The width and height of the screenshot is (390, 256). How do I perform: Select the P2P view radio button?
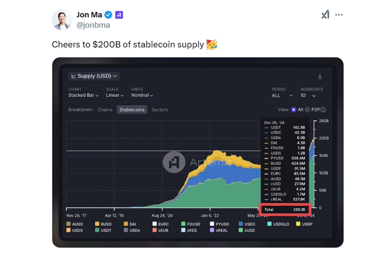[307, 110]
